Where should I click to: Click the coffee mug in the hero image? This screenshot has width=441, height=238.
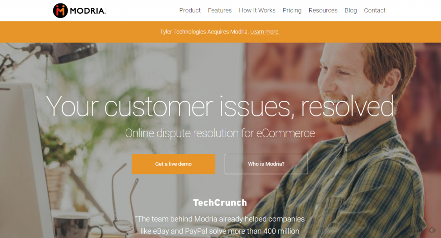(x=75, y=227)
